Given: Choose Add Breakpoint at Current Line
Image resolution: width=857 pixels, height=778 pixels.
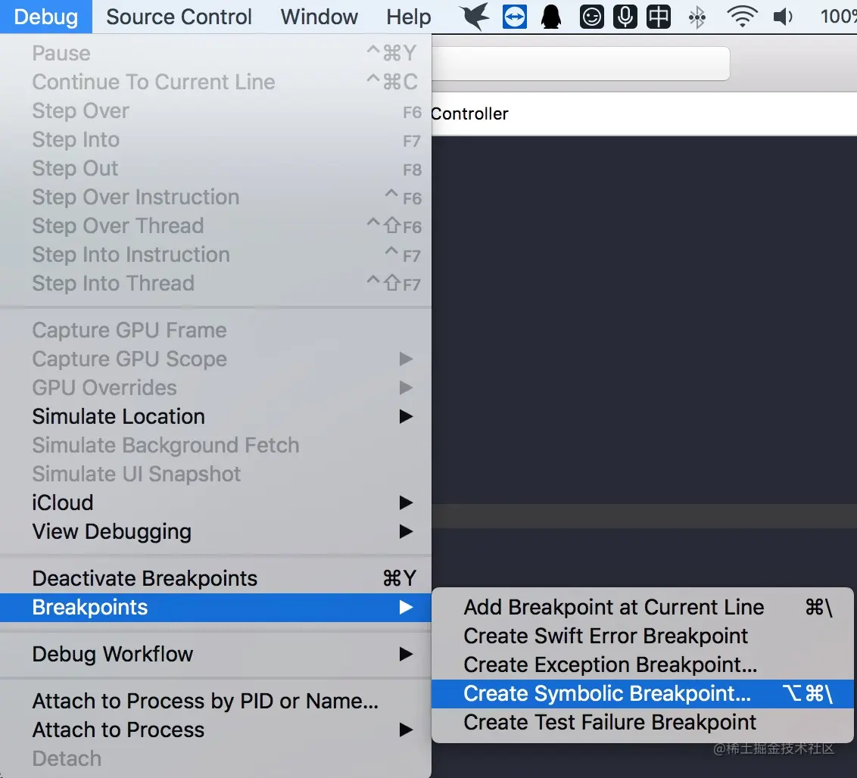Looking at the screenshot, I should [x=642, y=607].
